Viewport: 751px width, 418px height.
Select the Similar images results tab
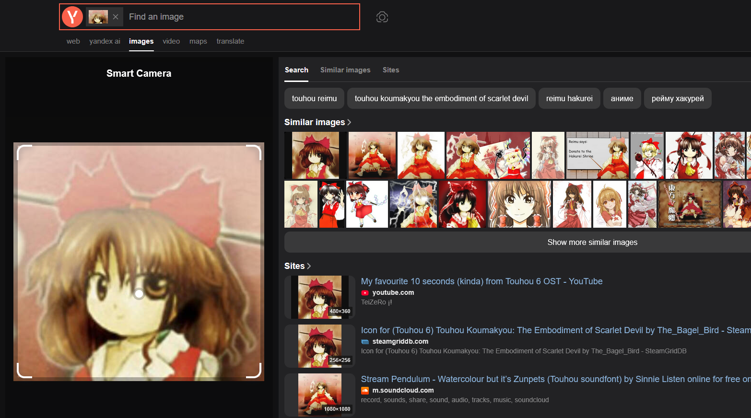coord(345,70)
